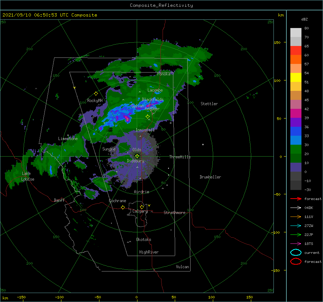Click the Vulcan city label
Image resolution: width=323 pixels, height=302 pixels.
point(183,267)
